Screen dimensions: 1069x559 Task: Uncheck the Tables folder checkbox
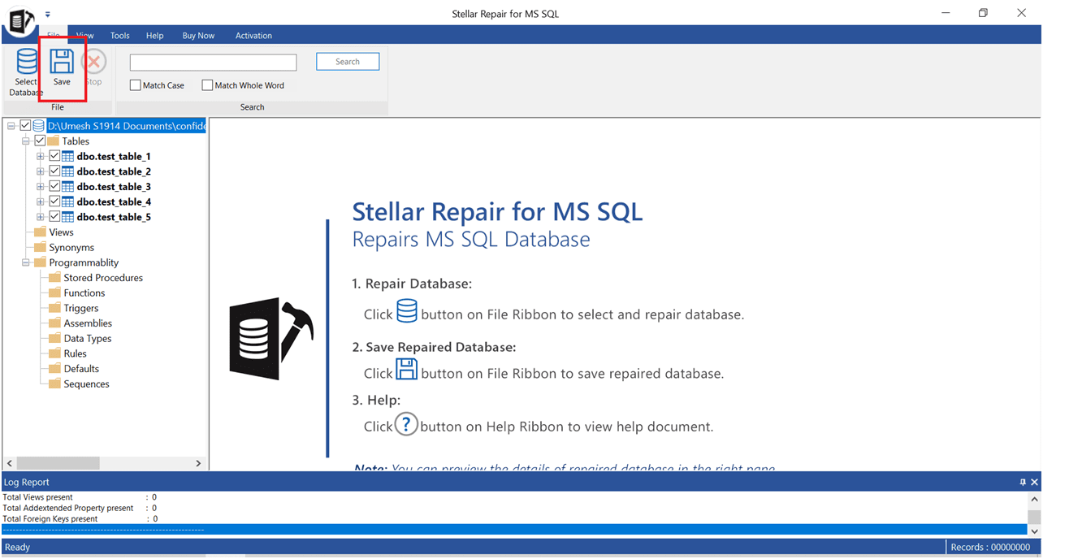40,141
